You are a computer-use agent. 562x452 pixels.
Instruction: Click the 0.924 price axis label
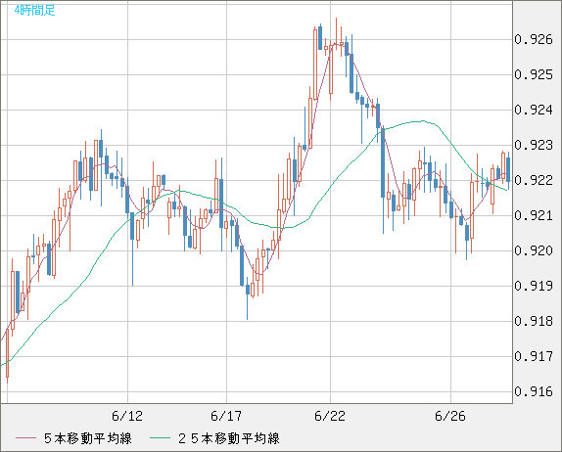(x=534, y=110)
